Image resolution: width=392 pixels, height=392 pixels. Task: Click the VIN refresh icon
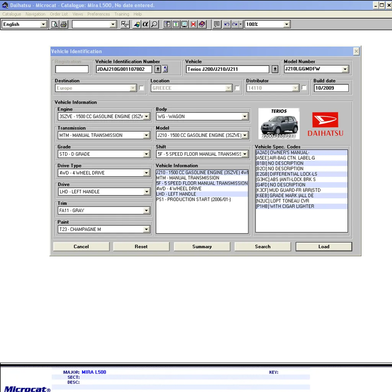165,69
